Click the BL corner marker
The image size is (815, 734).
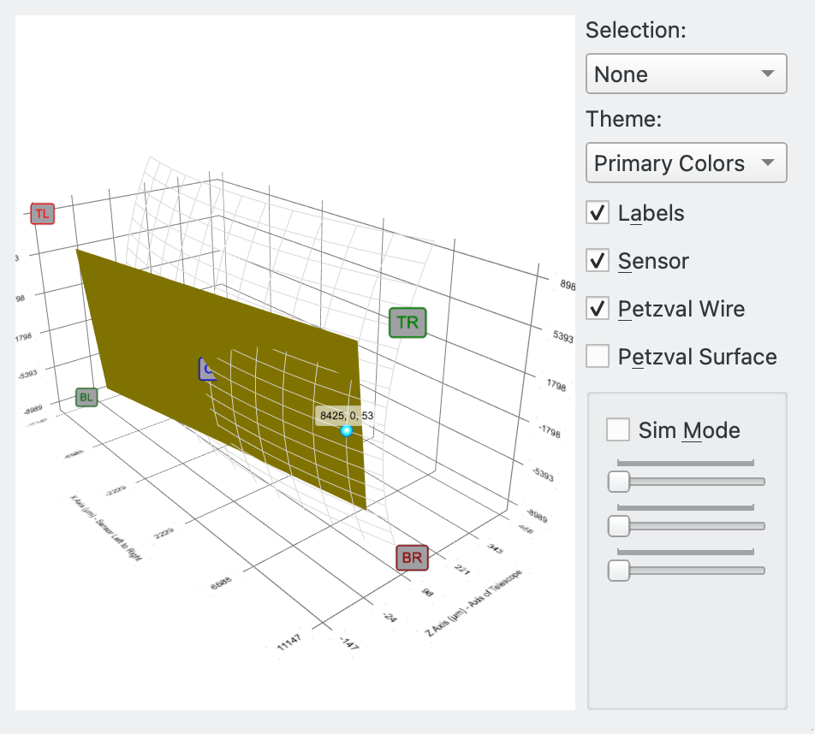click(86, 396)
